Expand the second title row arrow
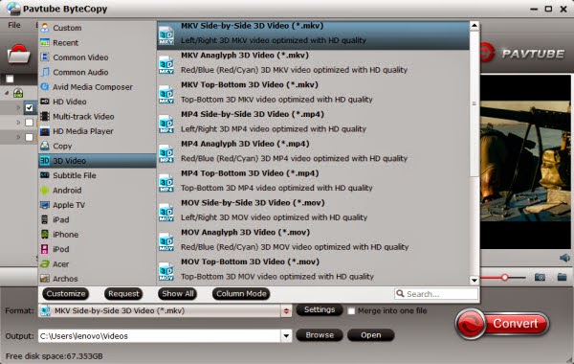 pos(18,123)
